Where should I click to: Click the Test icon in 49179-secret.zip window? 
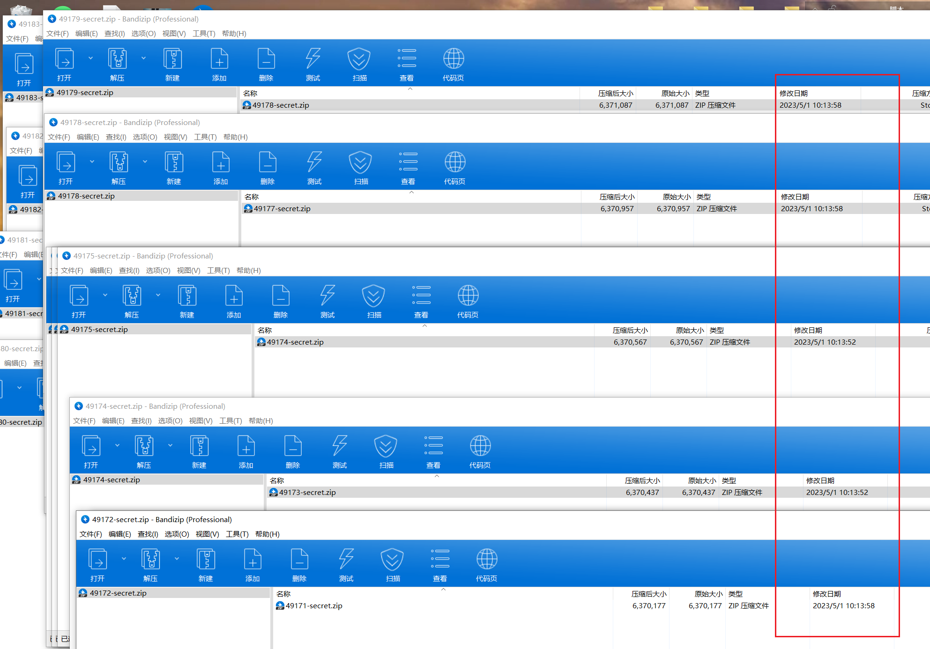click(x=312, y=59)
